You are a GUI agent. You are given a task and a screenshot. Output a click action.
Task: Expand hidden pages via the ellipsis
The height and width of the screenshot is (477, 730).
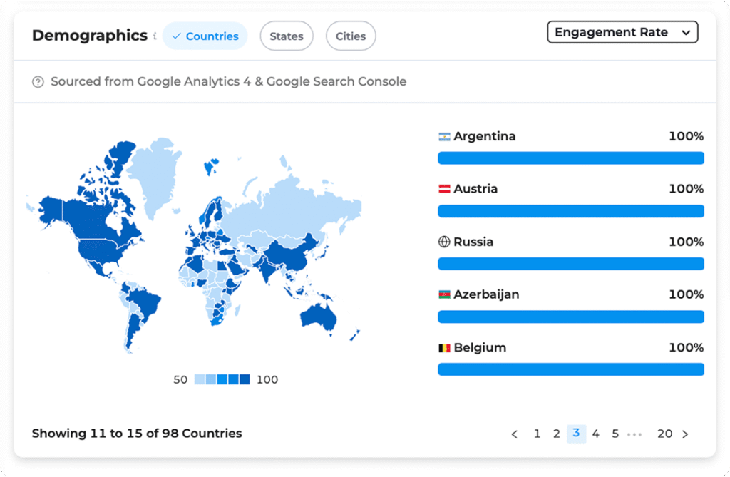pyautogui.click(x=634, y=434)
